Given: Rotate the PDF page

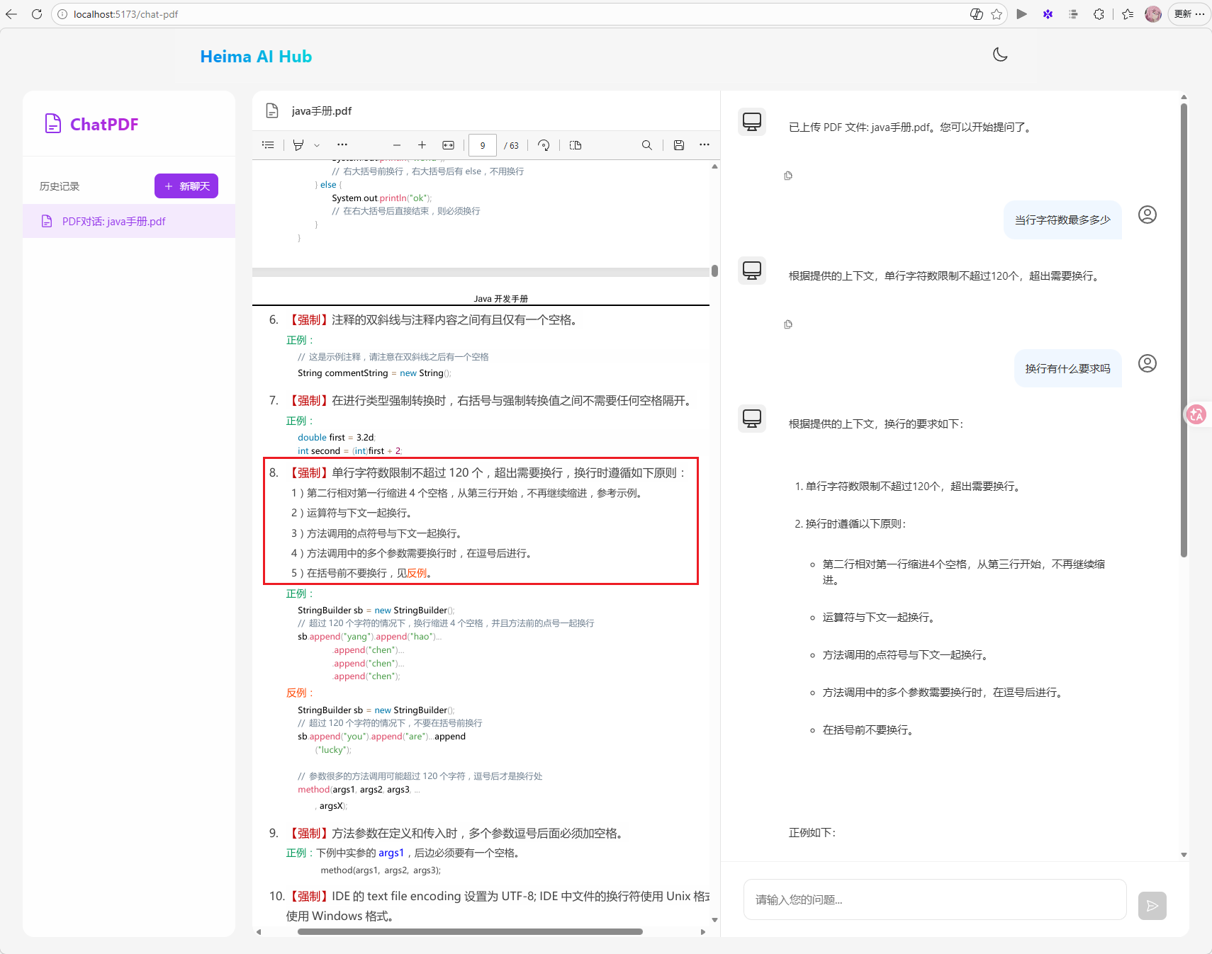Looking at the screenshot, I should tap(544, 145).
